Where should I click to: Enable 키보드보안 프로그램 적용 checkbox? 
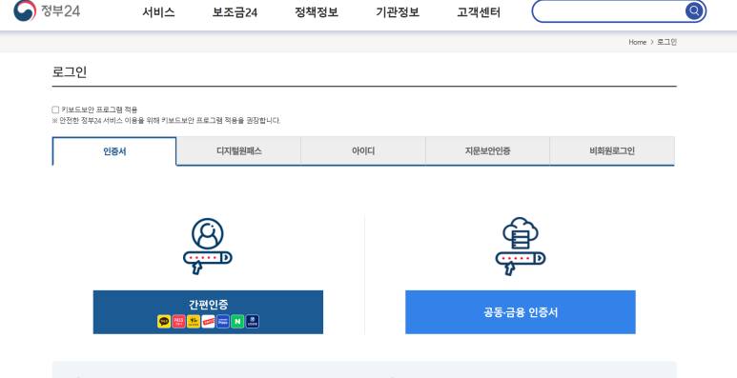(55, 109)
